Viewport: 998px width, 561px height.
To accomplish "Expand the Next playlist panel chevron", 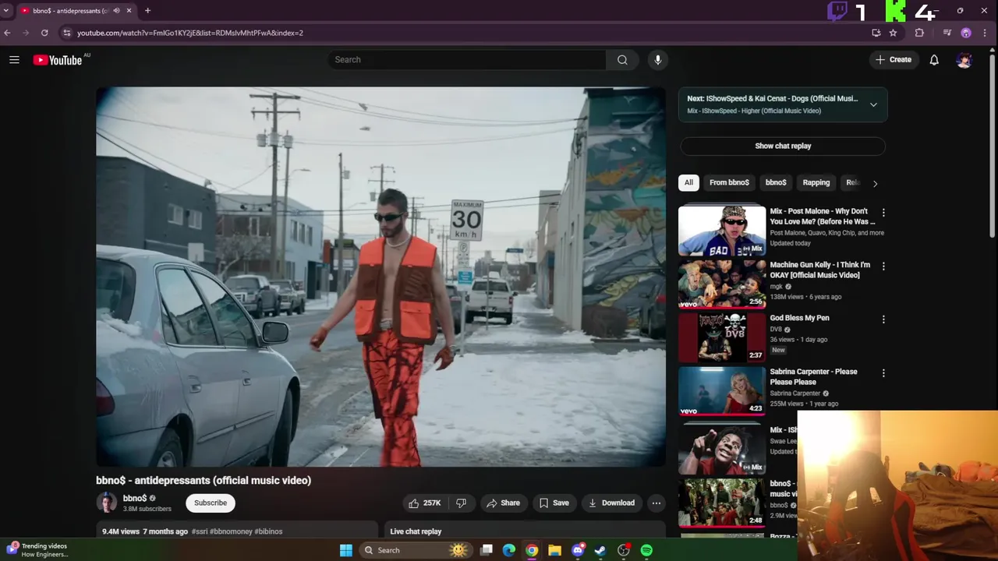I will click(873, 104).
